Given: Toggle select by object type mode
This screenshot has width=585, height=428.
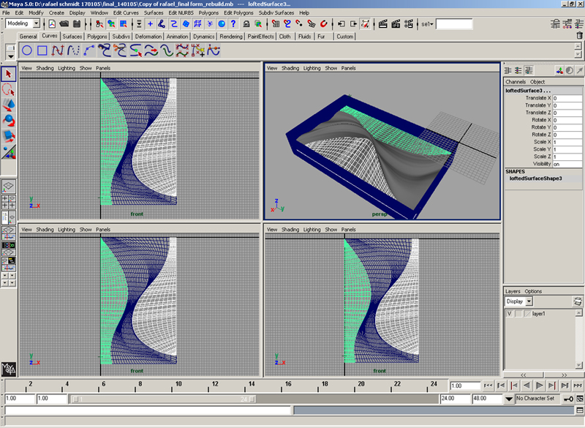Looking at the screenshot, I should 111,24.
